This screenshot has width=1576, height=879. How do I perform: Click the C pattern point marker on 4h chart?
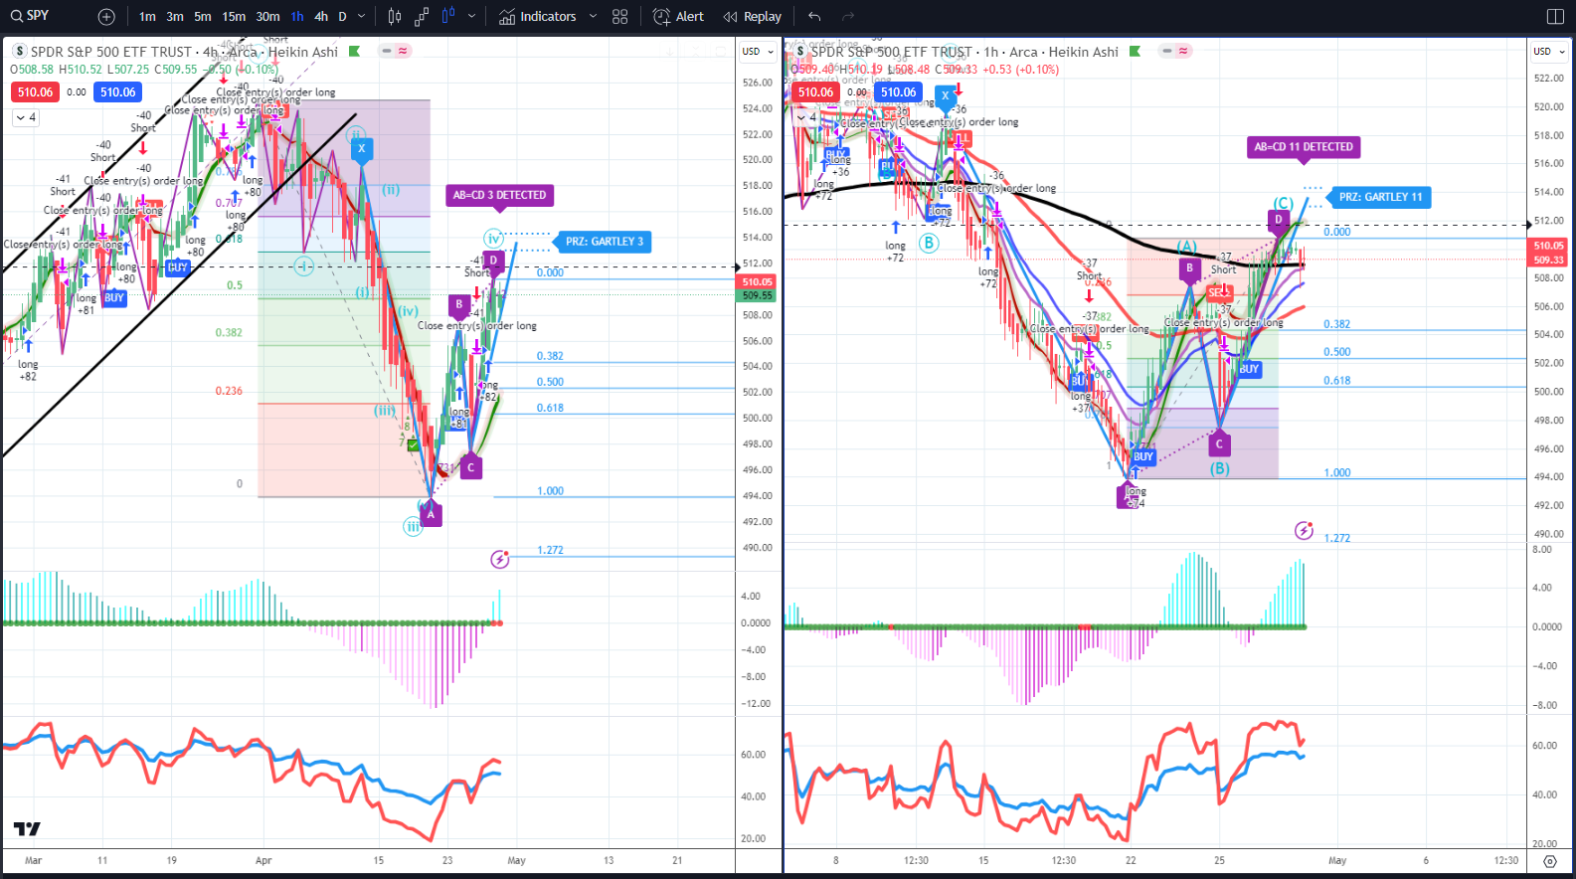[x=471, y=466]
